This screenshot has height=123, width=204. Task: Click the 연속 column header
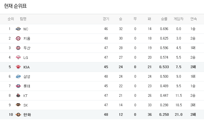[x=194, y=19]
